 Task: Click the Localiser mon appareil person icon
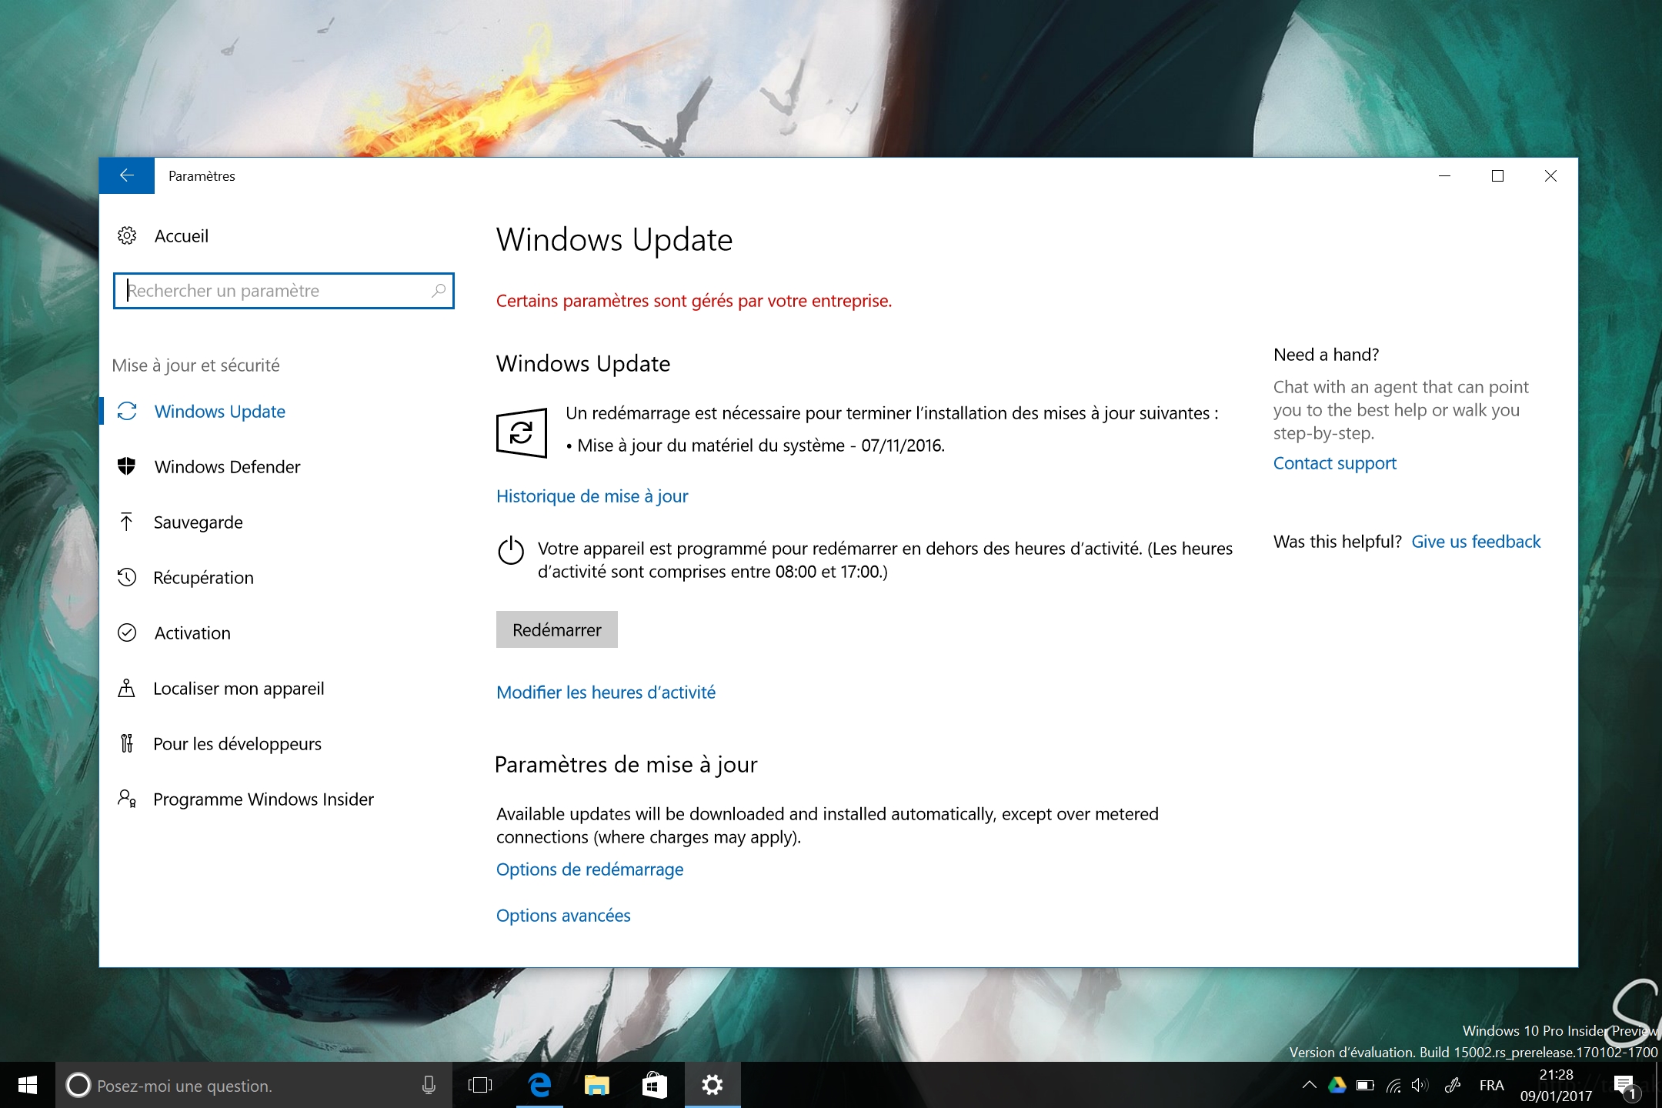(x=127, y=688)
